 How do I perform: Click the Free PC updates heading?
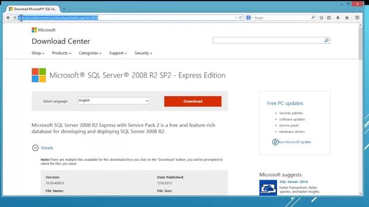pyautogui.click(x=285, y=103)
